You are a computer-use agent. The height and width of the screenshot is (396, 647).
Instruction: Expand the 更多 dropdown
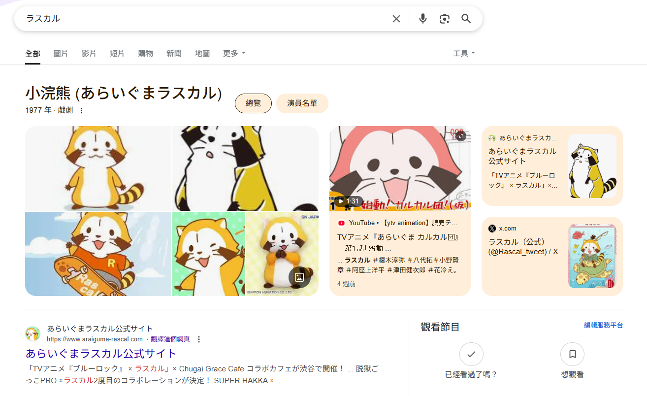[234, 53]
